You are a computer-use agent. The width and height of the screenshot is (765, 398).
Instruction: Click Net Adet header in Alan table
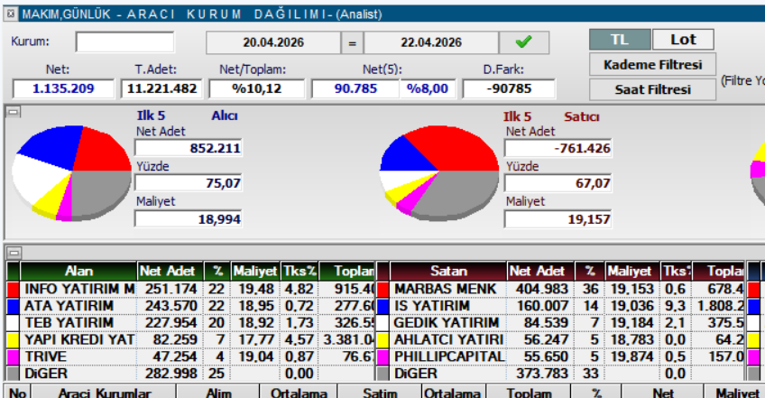click(168, 271)
